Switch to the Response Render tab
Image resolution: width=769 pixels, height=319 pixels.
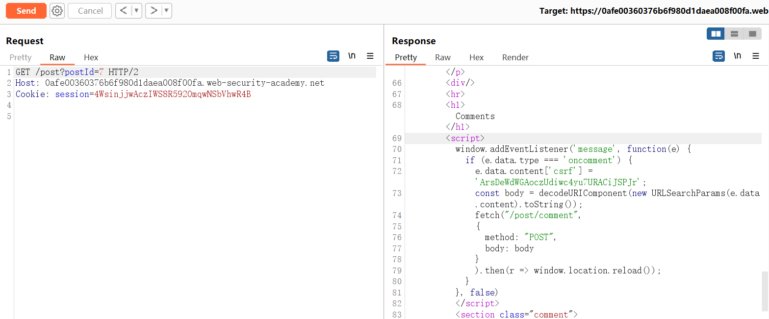pos(515,57)
